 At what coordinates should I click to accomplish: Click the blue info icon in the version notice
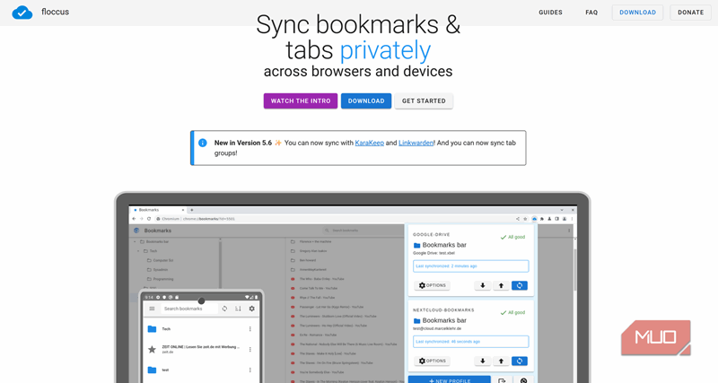[x=203, y=143]
